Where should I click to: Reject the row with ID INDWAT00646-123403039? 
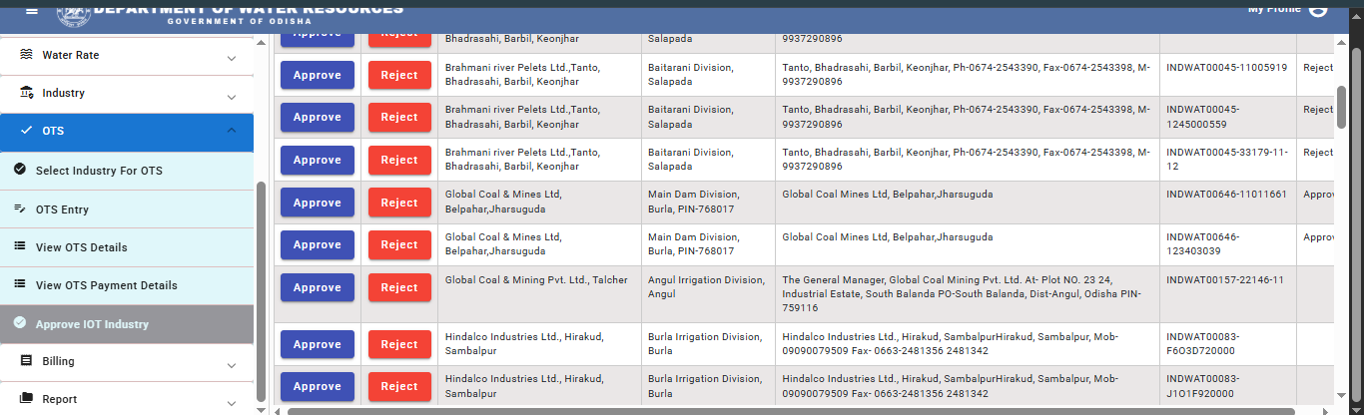[x=399, y=245]
